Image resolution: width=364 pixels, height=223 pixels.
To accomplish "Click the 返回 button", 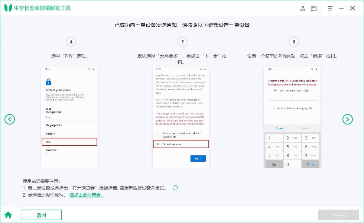I will click(41, 215).
